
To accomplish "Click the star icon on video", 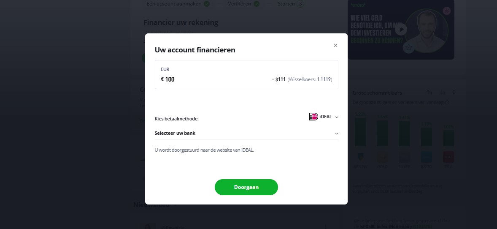I will pos(408,48).
